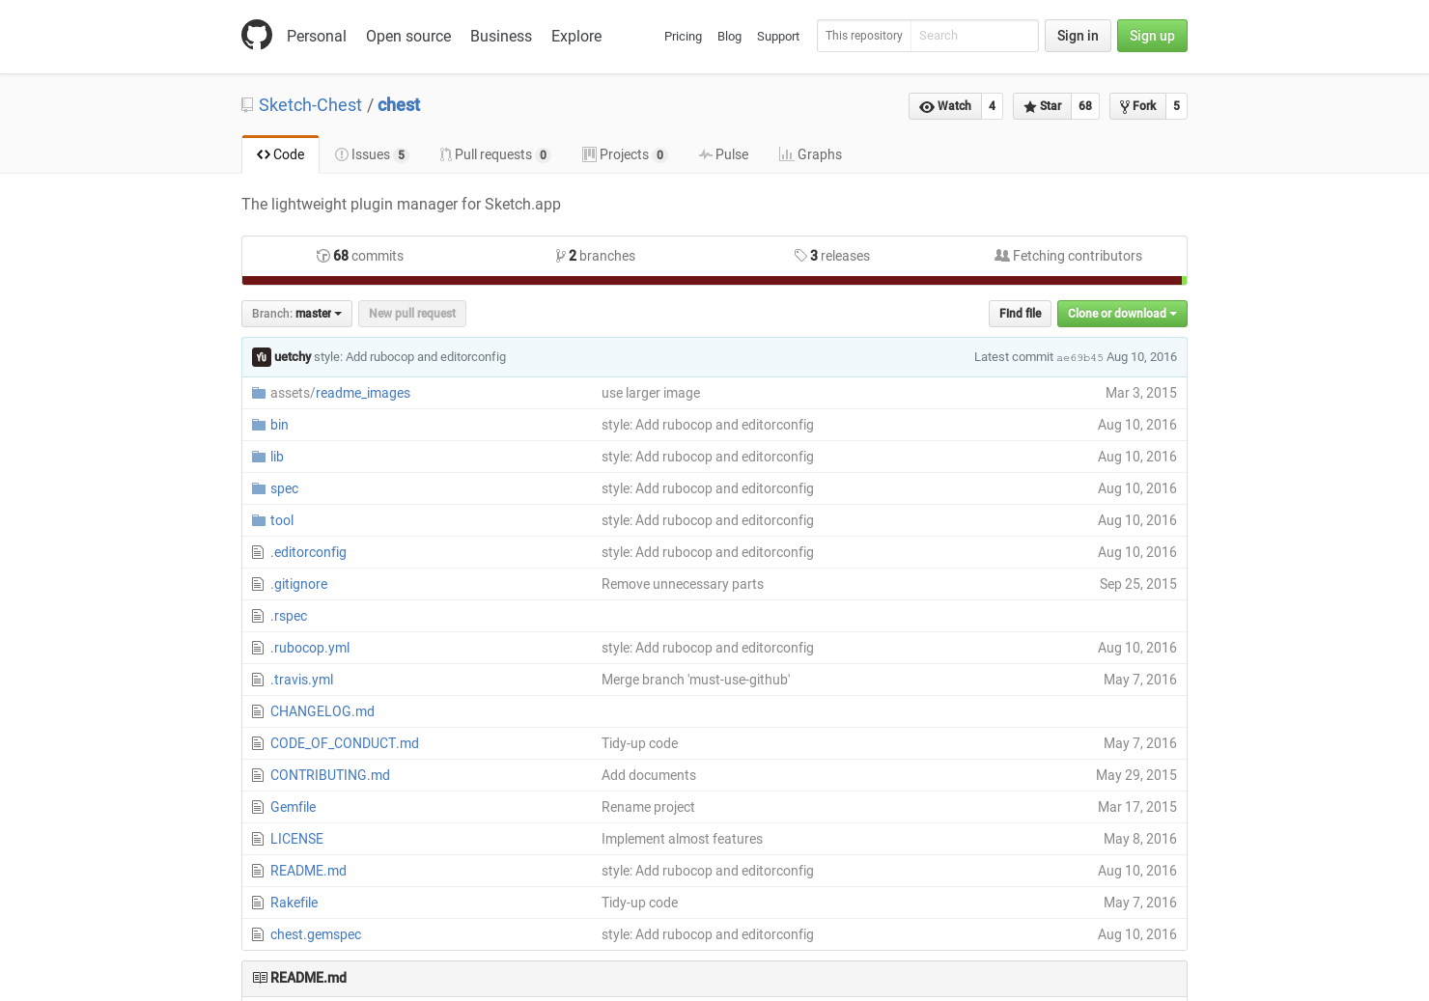Open the GitHub home logo
The image size is (1429, 1001).
pos(257,35)
